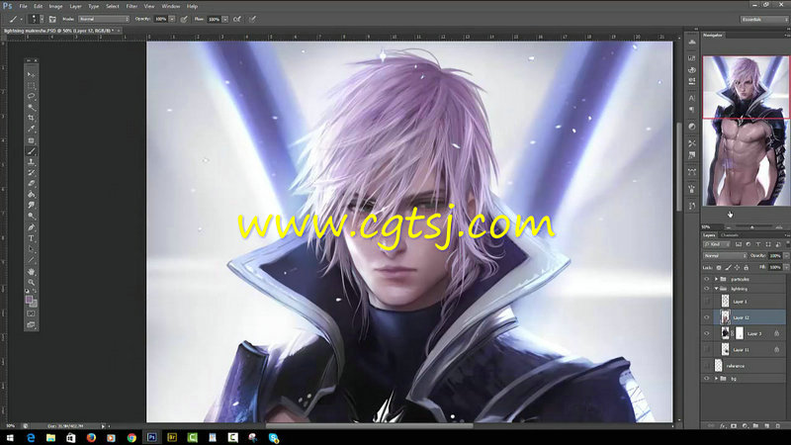Click the Navigator zoom slider

[752, 227]
